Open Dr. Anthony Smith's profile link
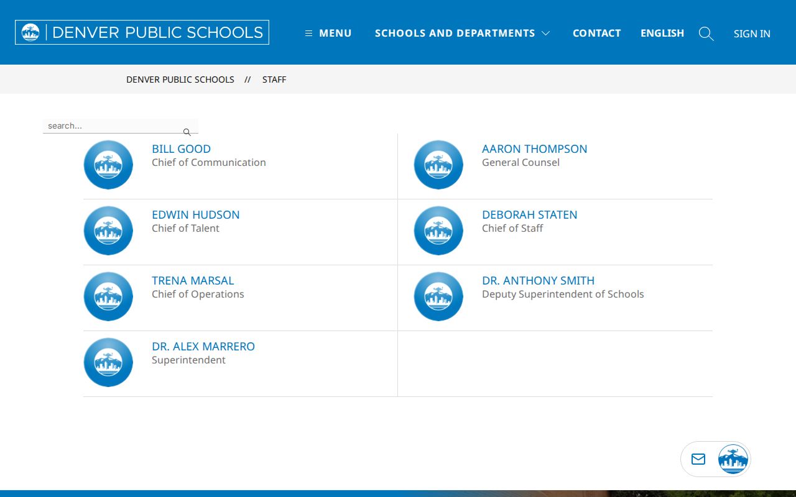796x497 pixels. (538, 281)
